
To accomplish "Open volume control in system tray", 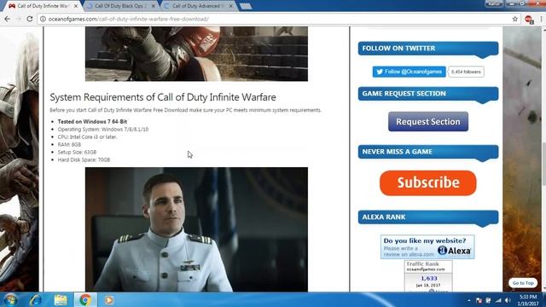I will (x=508, y=300).
